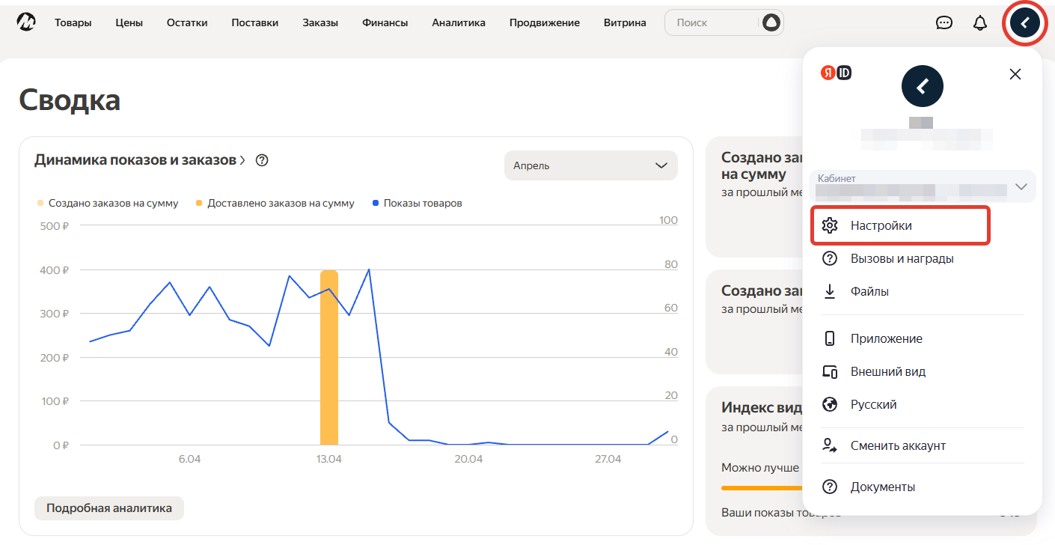Click the globe icon beside Русский
The width and height of the screenshot is (1055, 545).
pyautogui.click(x=829, y=404)
